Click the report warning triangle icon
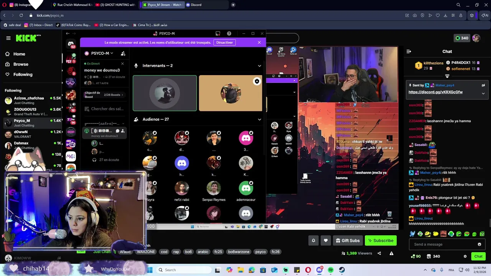491x276 pixels. pyautogui.click(x=392, y=253)
